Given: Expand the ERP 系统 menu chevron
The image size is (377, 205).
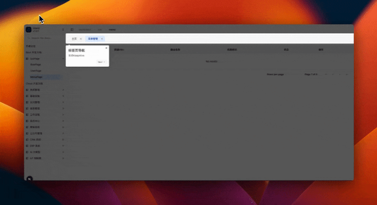Looking at the screenshot, I should (63, 146).
